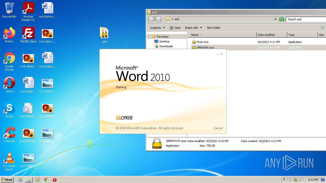Click New folder in Explorer toolbar
Image resolution: width=326 pixels, height=183 pixels.
[x=214, y=28]
